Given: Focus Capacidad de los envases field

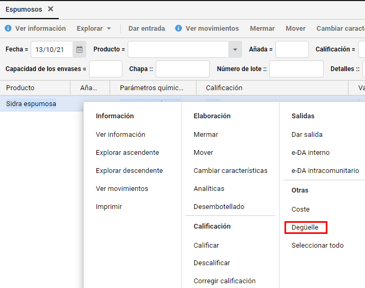Looking at the screenshot, I should [105, 69].
